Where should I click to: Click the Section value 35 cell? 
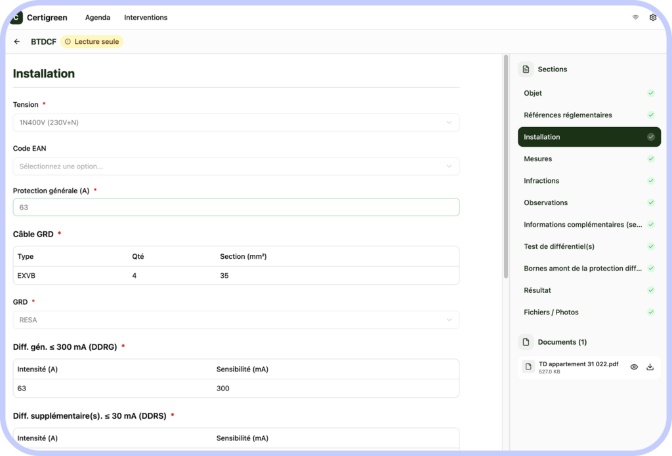(224, 276)
